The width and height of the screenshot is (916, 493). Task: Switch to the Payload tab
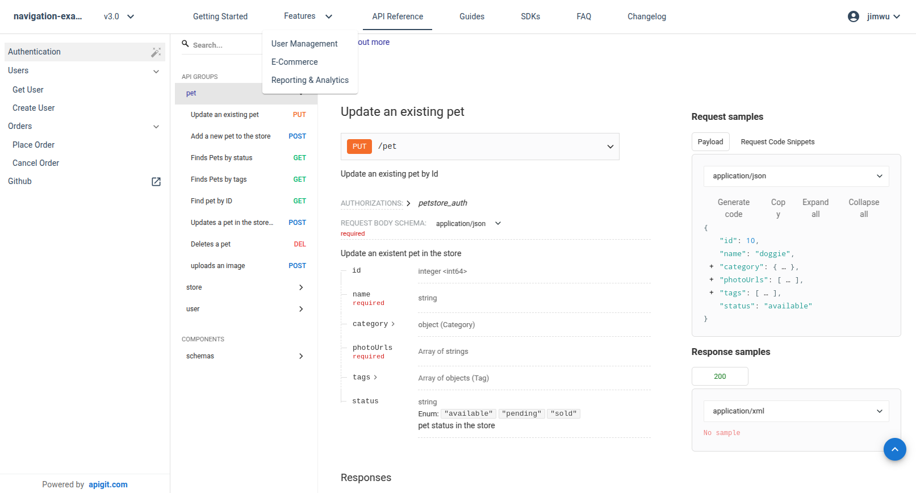tap(710, 142)
